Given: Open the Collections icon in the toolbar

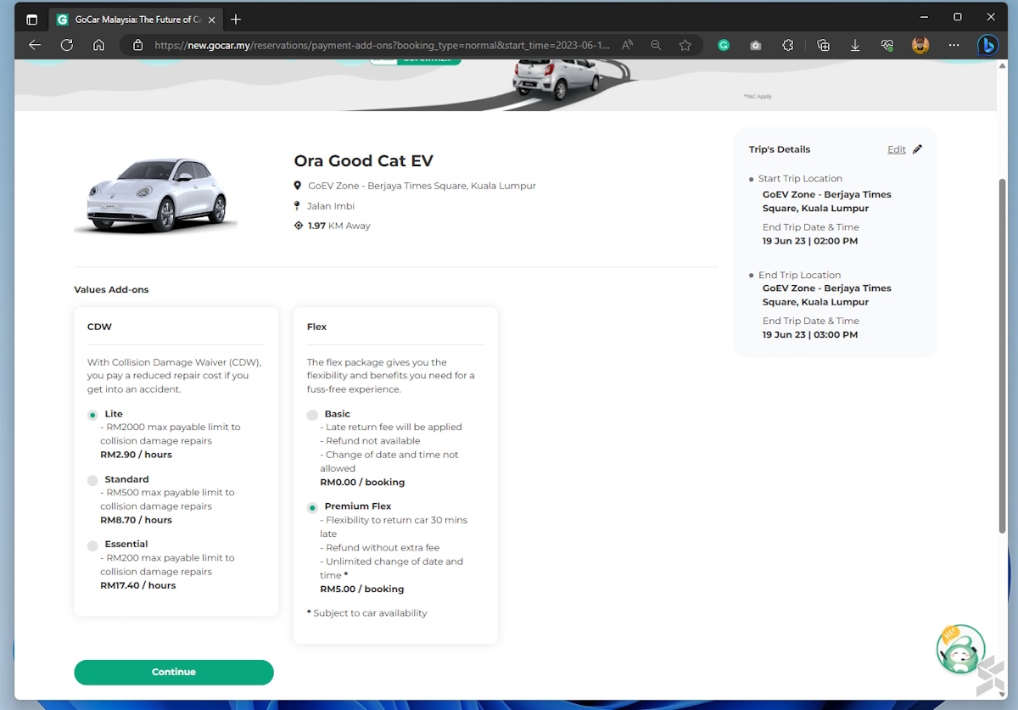Looking at the screenshot, I should (x=822, y=45).
